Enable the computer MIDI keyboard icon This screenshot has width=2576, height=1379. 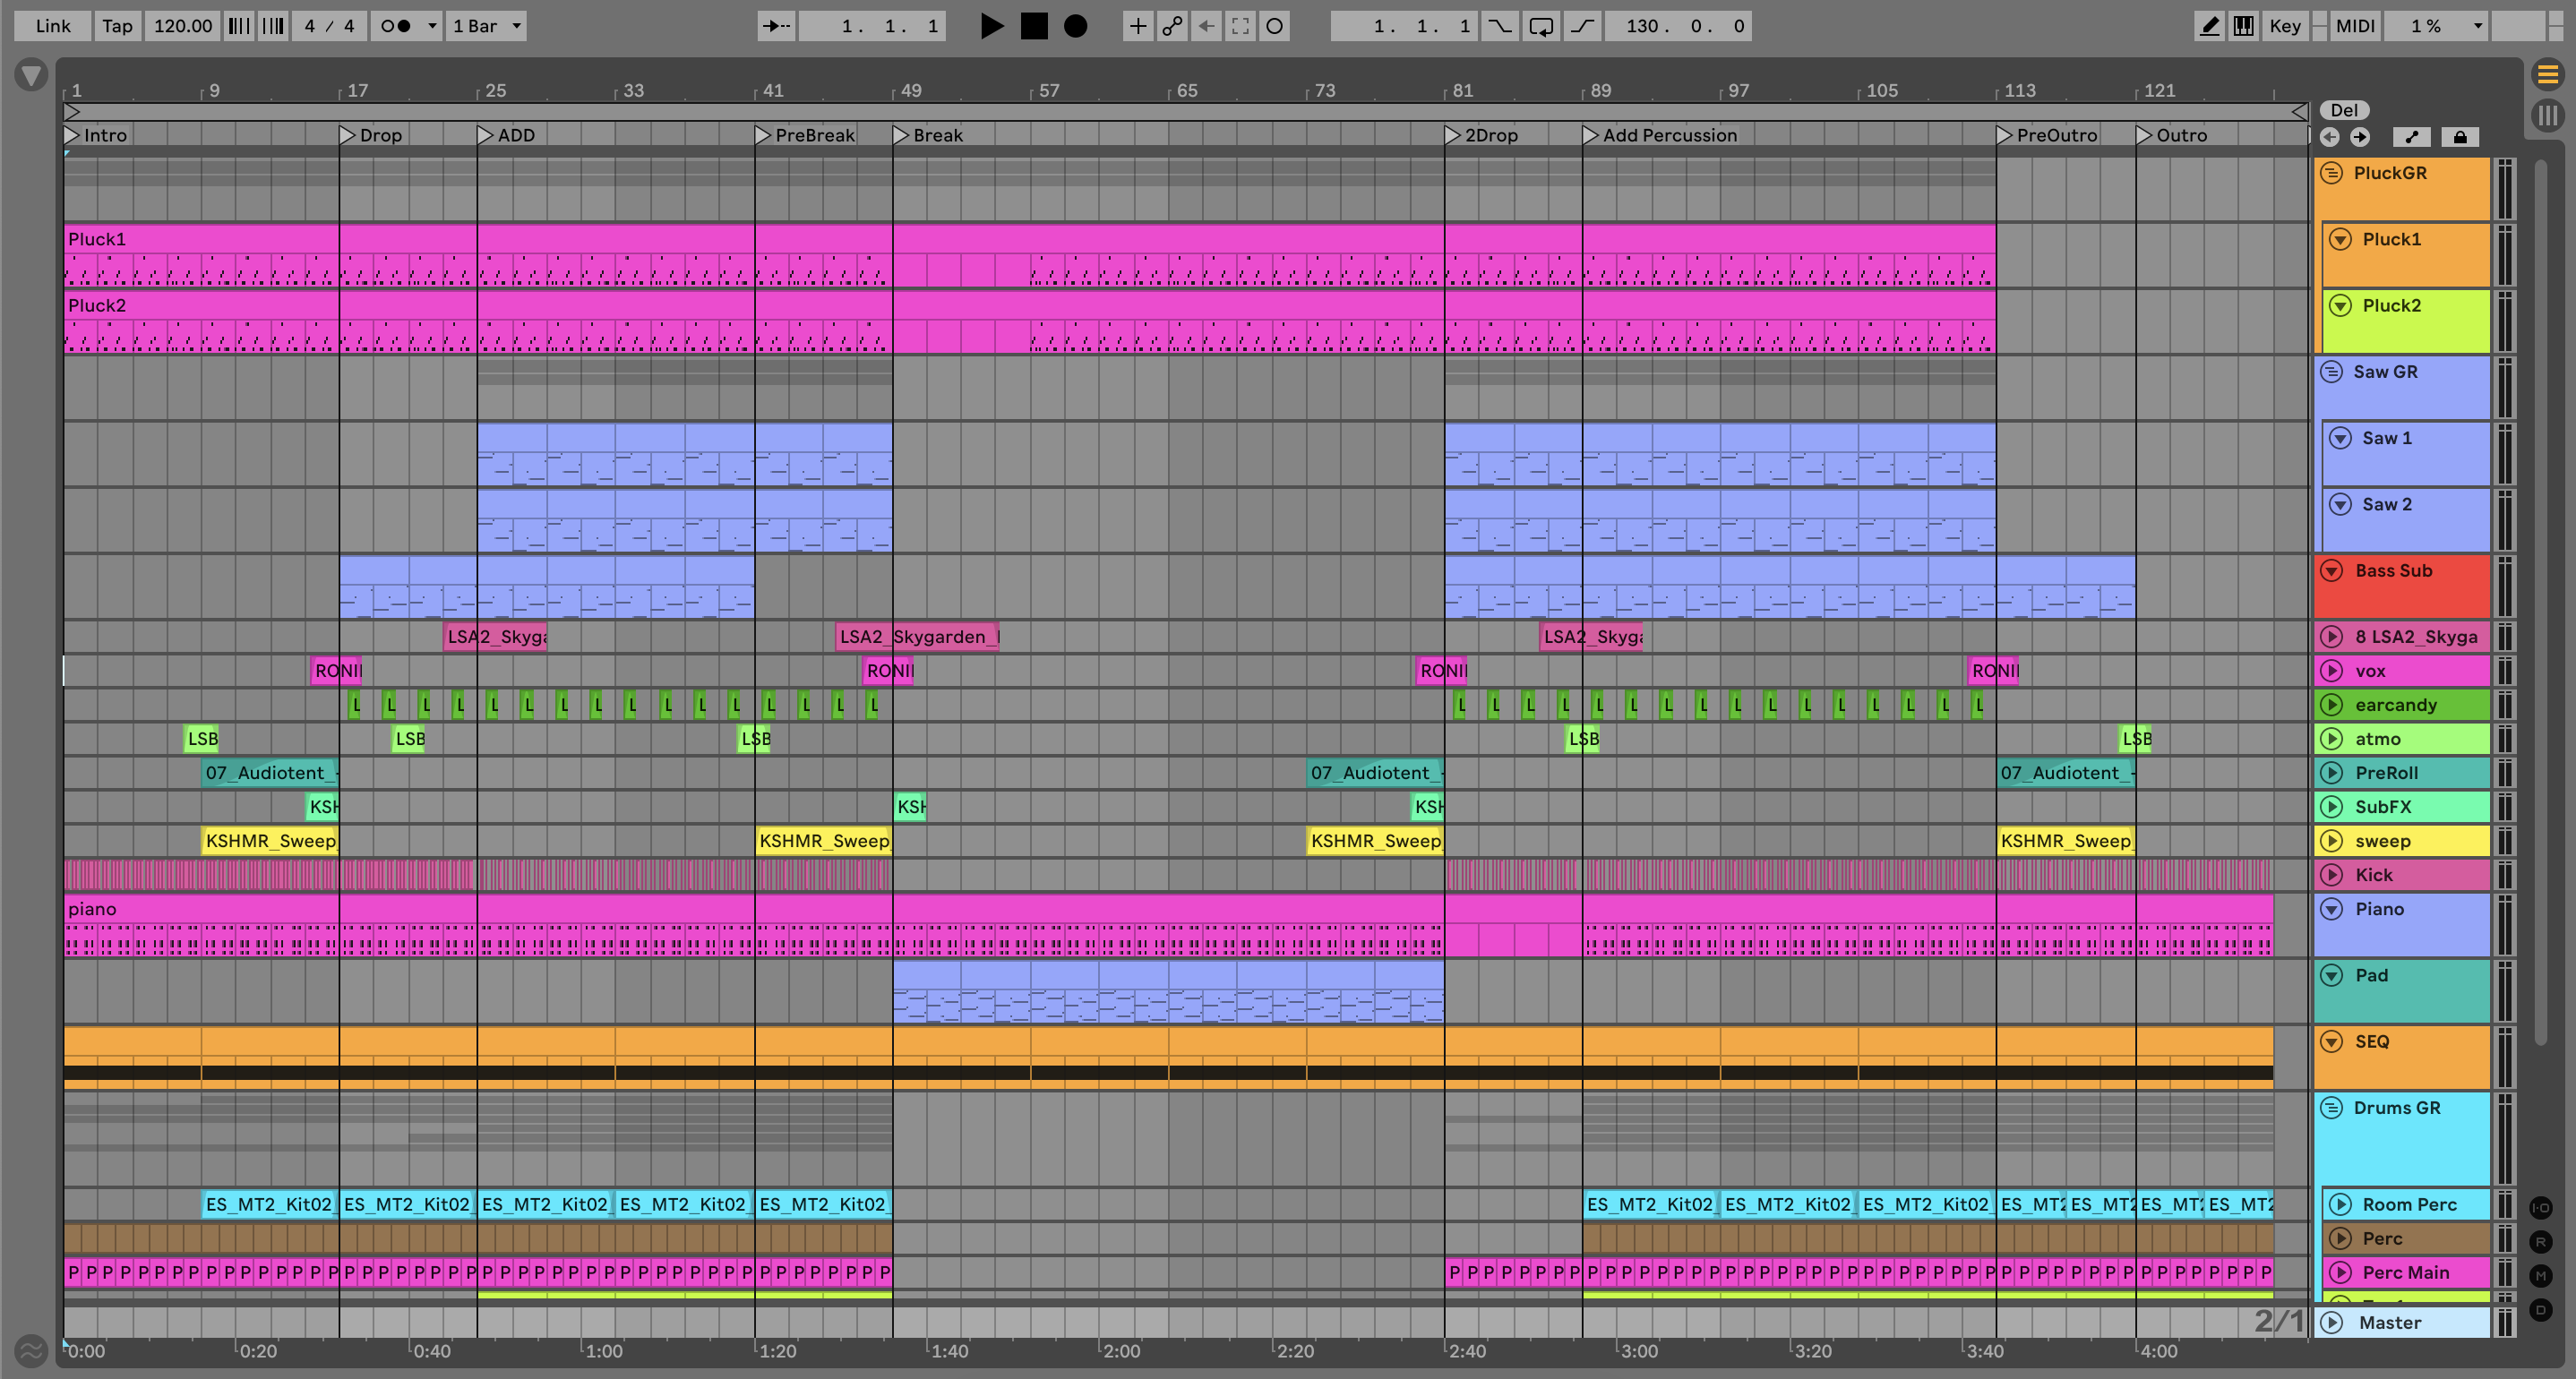pos(2243,26)
